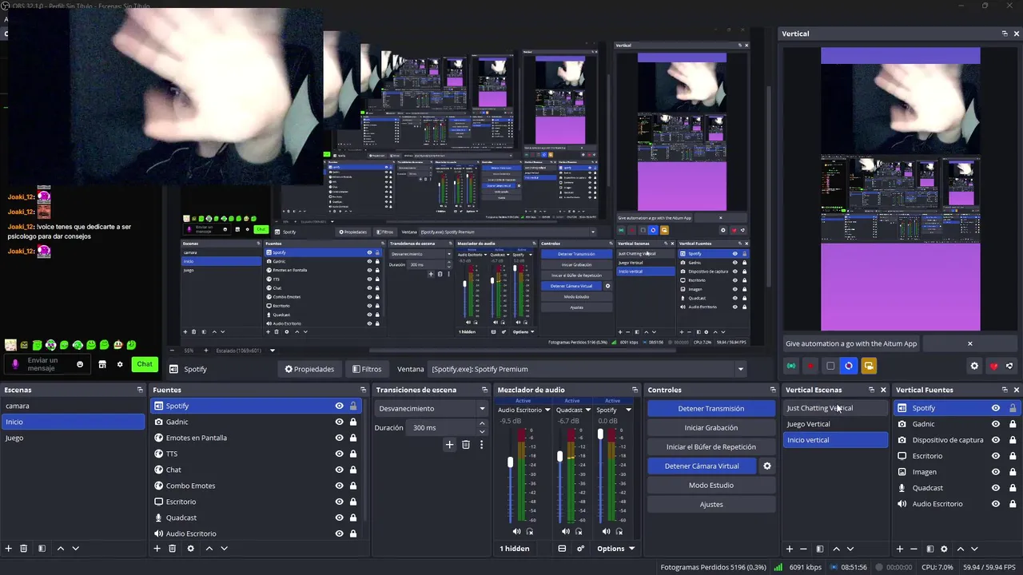
Task: Mute the Spotify channel in mixer
Action: coord(606,531)
